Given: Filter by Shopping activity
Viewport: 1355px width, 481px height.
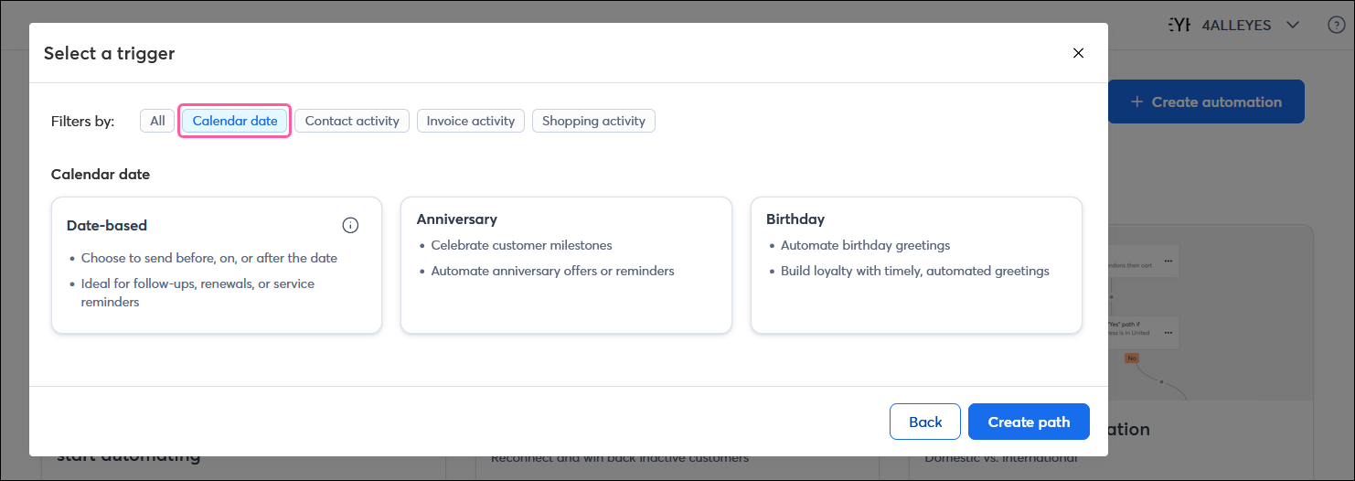Looking at the screenshot, I should point(593,121).
